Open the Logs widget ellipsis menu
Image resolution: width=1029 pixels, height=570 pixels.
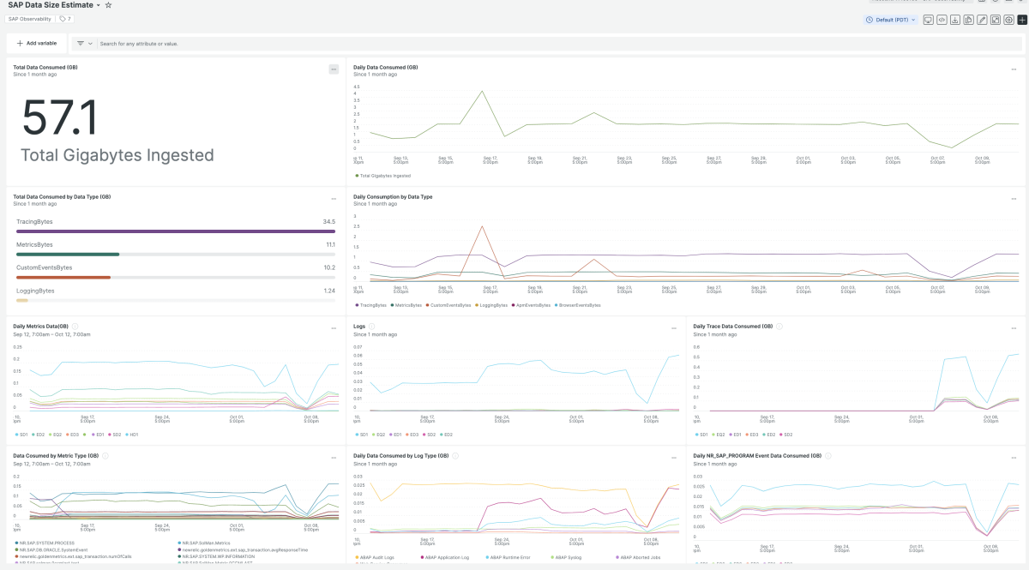click(673, 328)
